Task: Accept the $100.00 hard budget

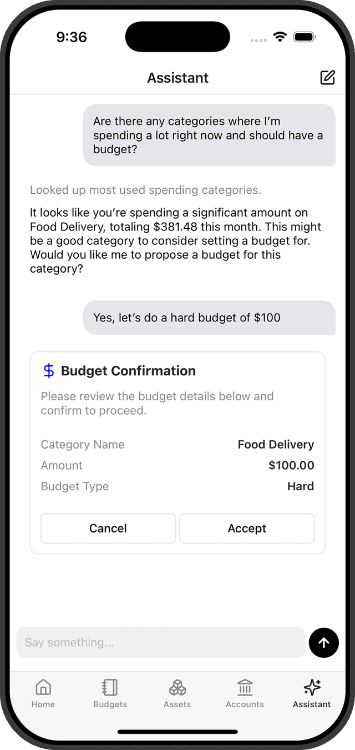Action: tap(247, 528)
